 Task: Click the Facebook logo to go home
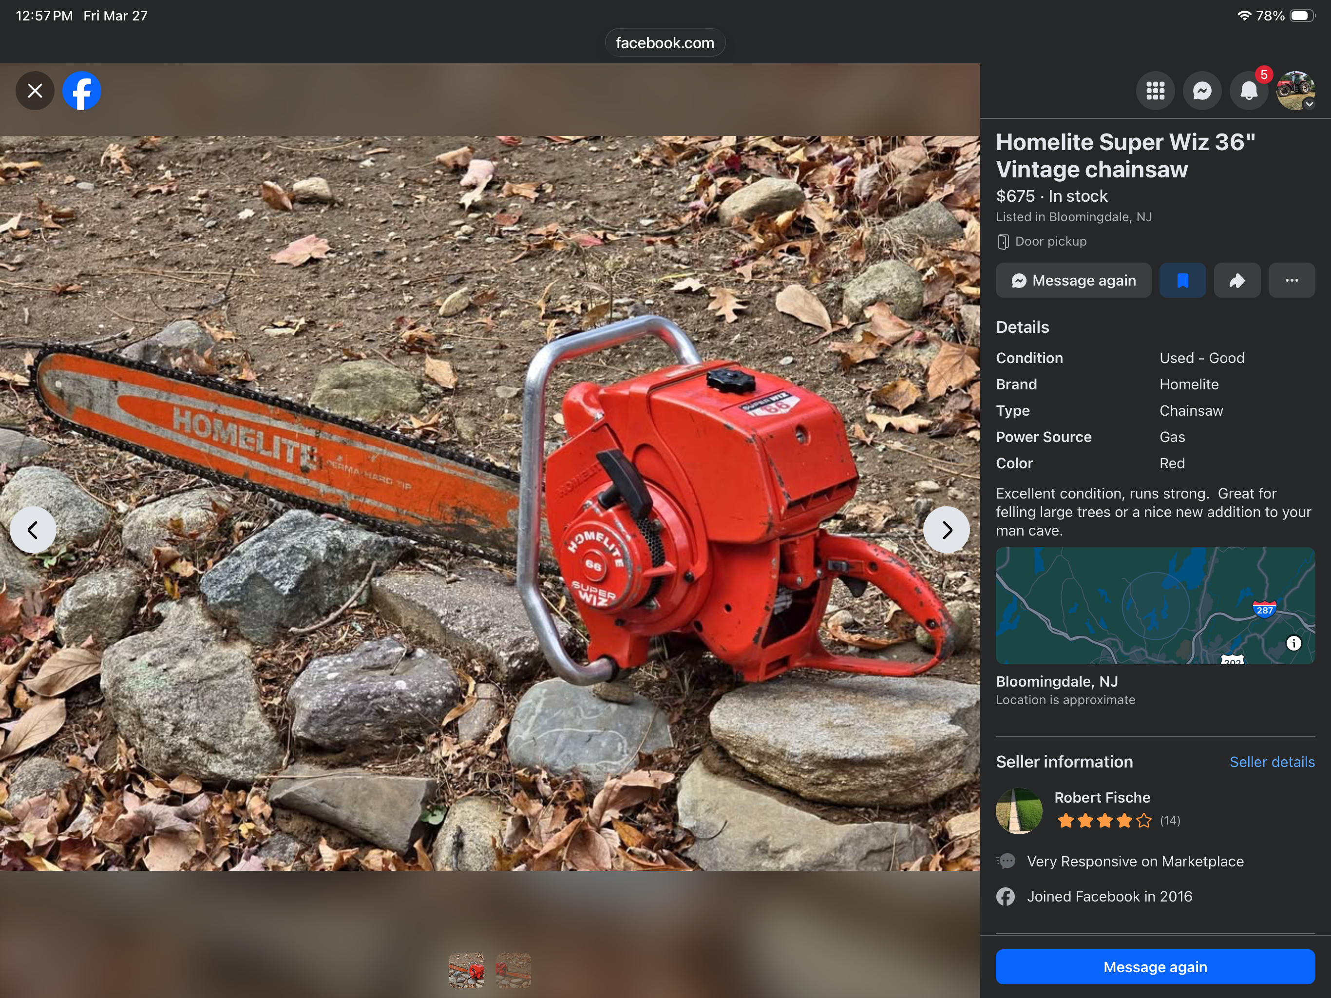point(82,91)
